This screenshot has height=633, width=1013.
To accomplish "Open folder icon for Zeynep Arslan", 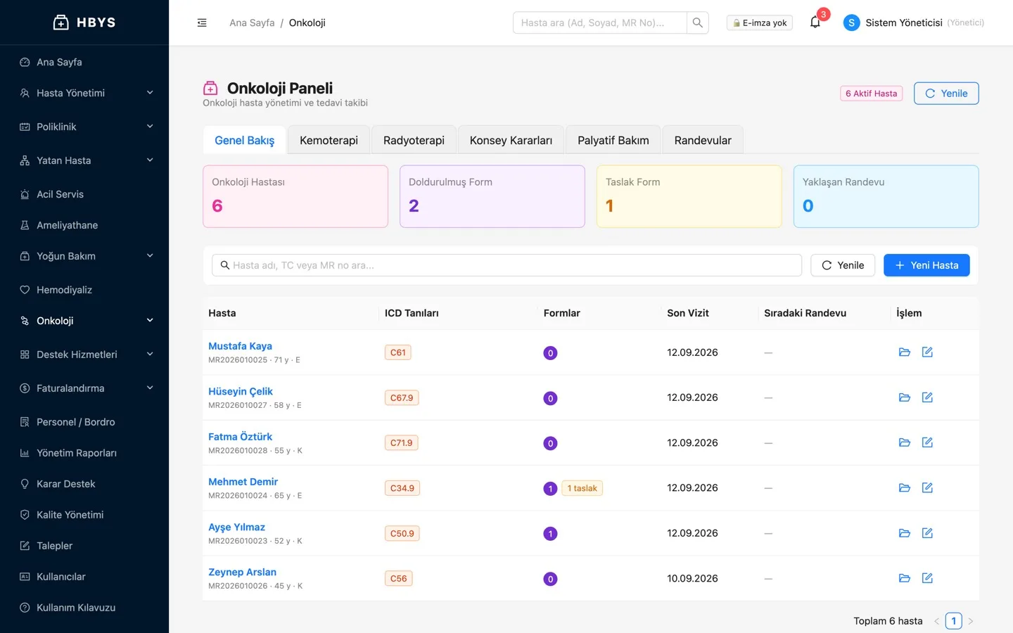I will click(905, 578).
